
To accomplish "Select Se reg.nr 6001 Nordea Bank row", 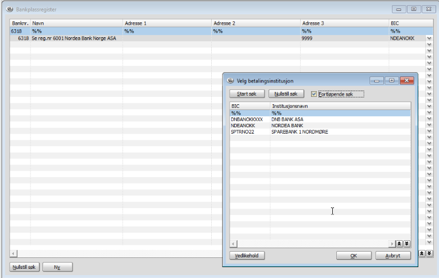I will [x=74, y=38].
